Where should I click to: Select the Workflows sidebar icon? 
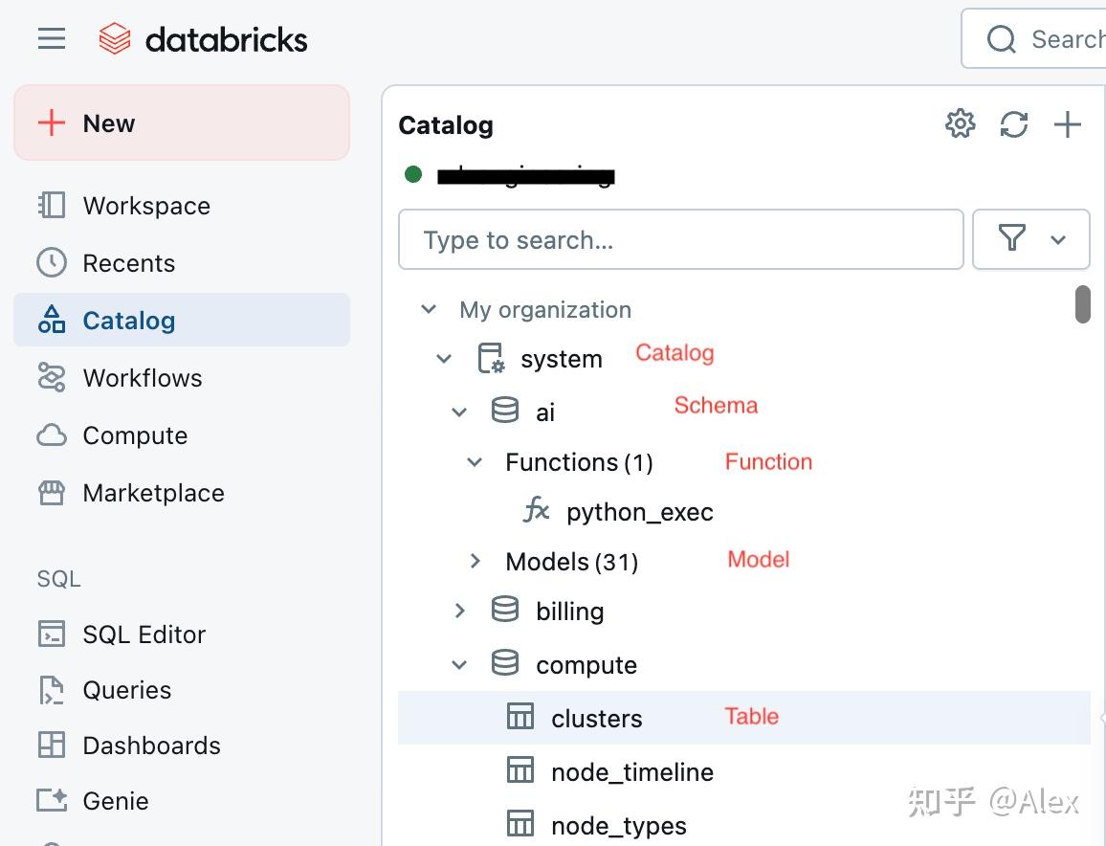click(x=51, y=378)
